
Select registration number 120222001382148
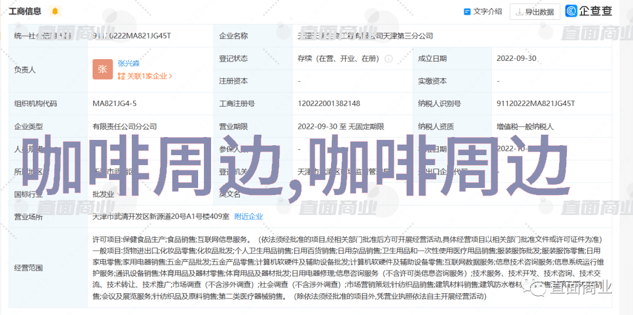(329, 104)
